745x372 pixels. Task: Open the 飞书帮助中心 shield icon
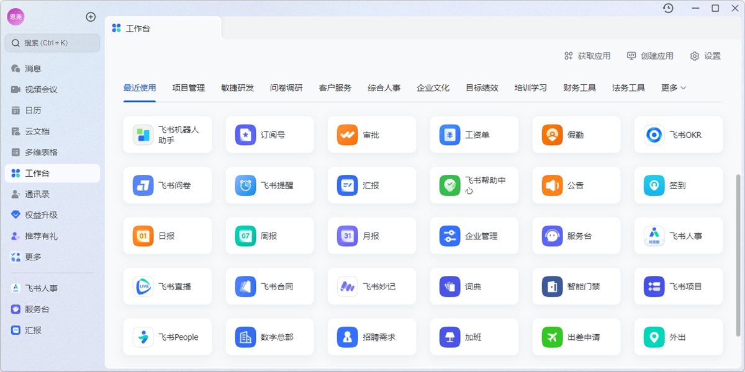(x=450, y=185)
